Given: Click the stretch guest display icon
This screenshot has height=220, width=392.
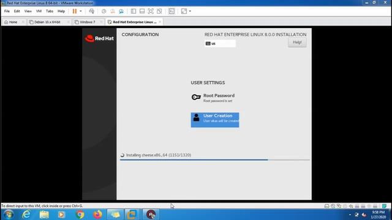Looking at the screenshot, I should coord(184,11).
